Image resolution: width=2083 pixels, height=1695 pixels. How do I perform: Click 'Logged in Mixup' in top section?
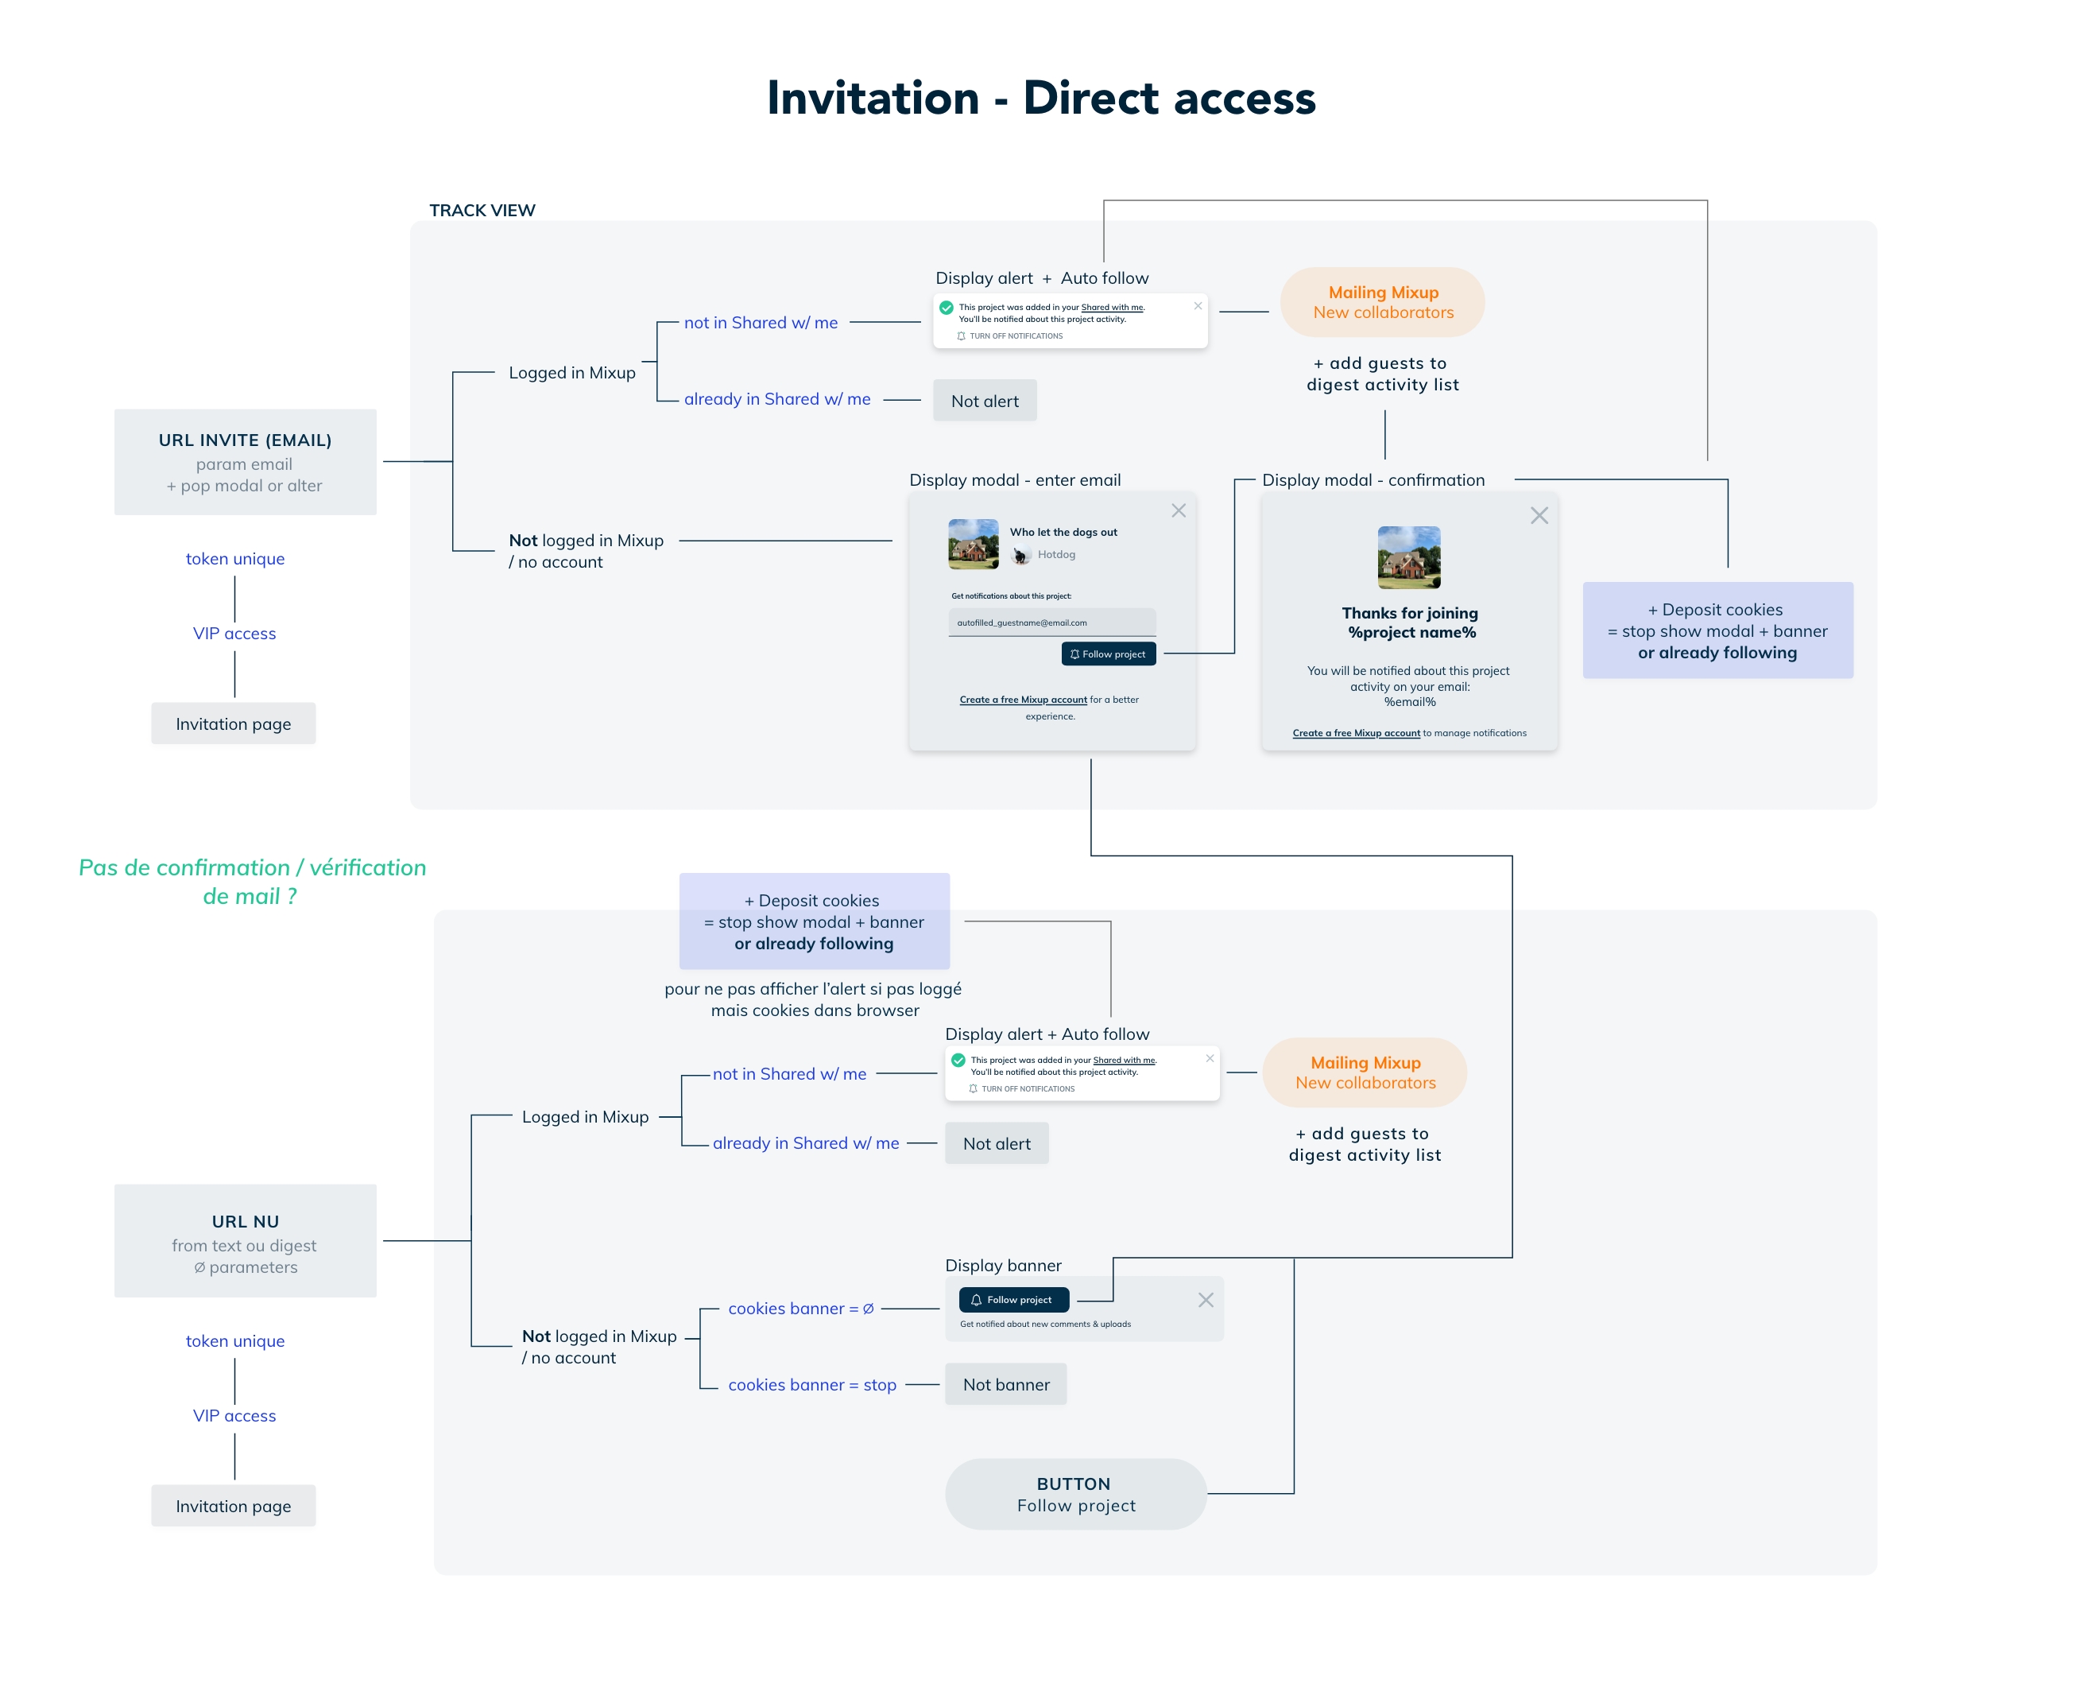[572, 373]
